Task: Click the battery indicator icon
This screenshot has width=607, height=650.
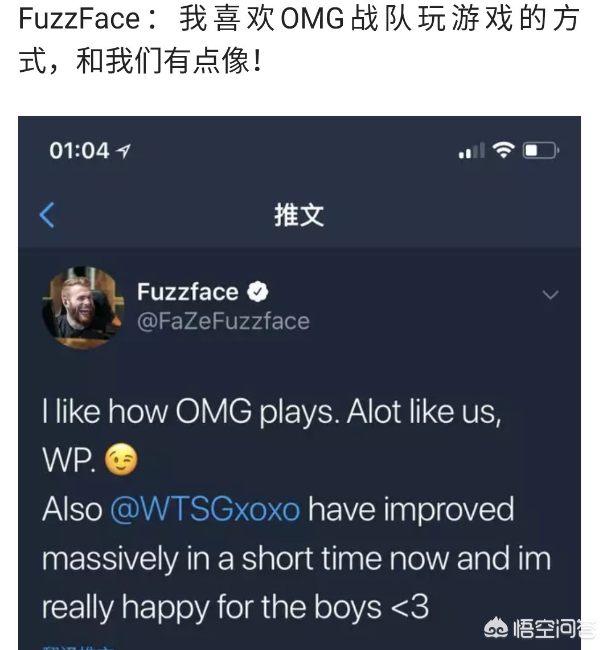Action: (541, 150)
